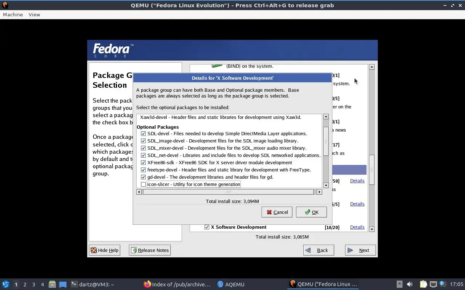Click the red X icon on Cancel

click(269, 212)
